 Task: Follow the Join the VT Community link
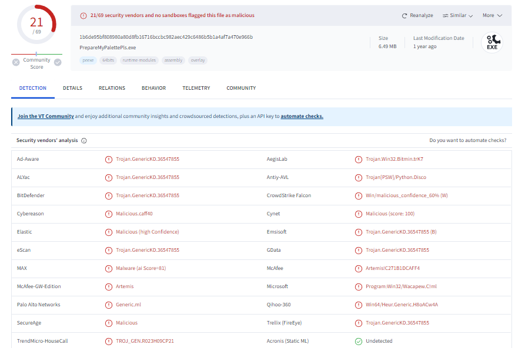click(46, 116)
